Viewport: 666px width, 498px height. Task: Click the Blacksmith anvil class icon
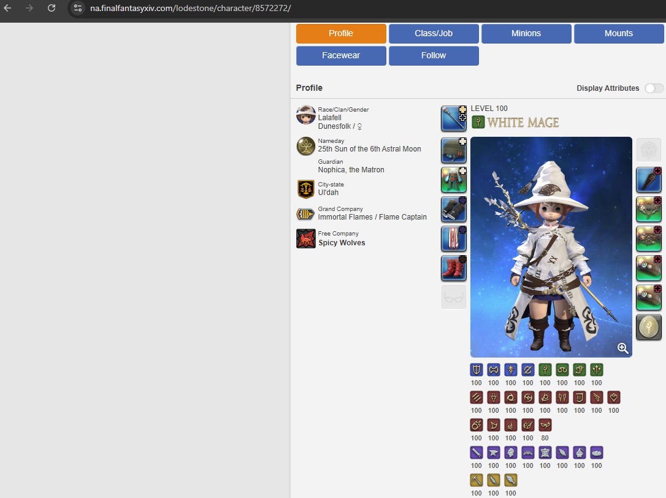click(x=494, y=453)
